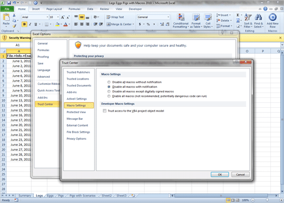Click the Cell Styles icon

point(208,17)
